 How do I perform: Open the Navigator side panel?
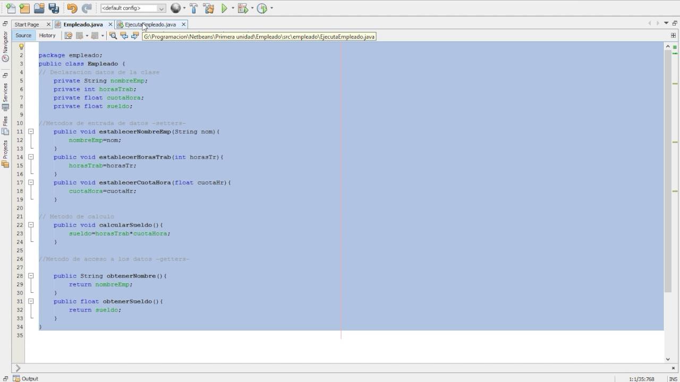(x=5, y=46)
